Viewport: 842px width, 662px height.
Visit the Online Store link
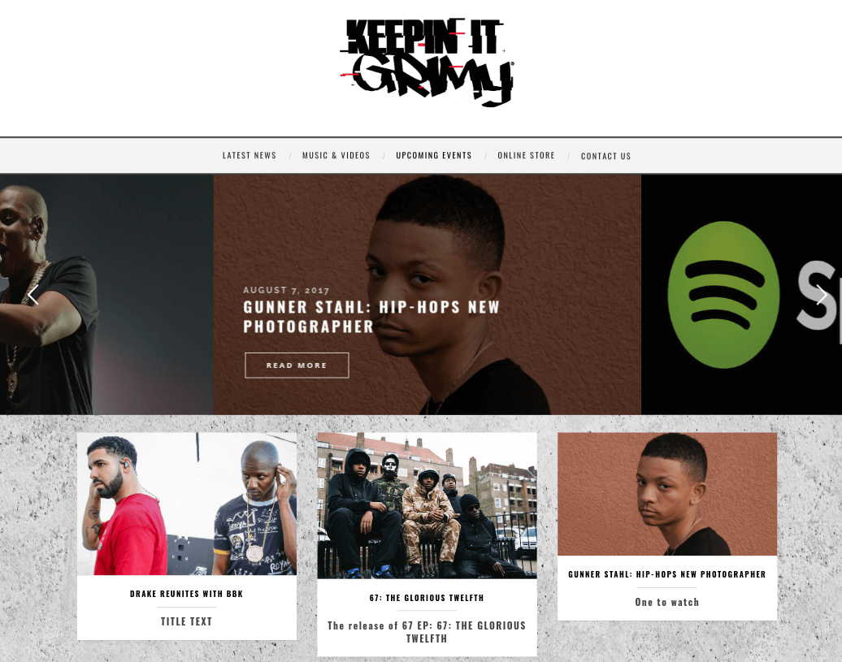tap(527, 156)
